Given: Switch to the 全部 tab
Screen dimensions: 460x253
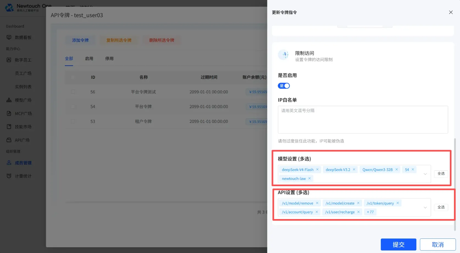Looking at the screenshot, I should pyautogui.click(x=69, y=59).
